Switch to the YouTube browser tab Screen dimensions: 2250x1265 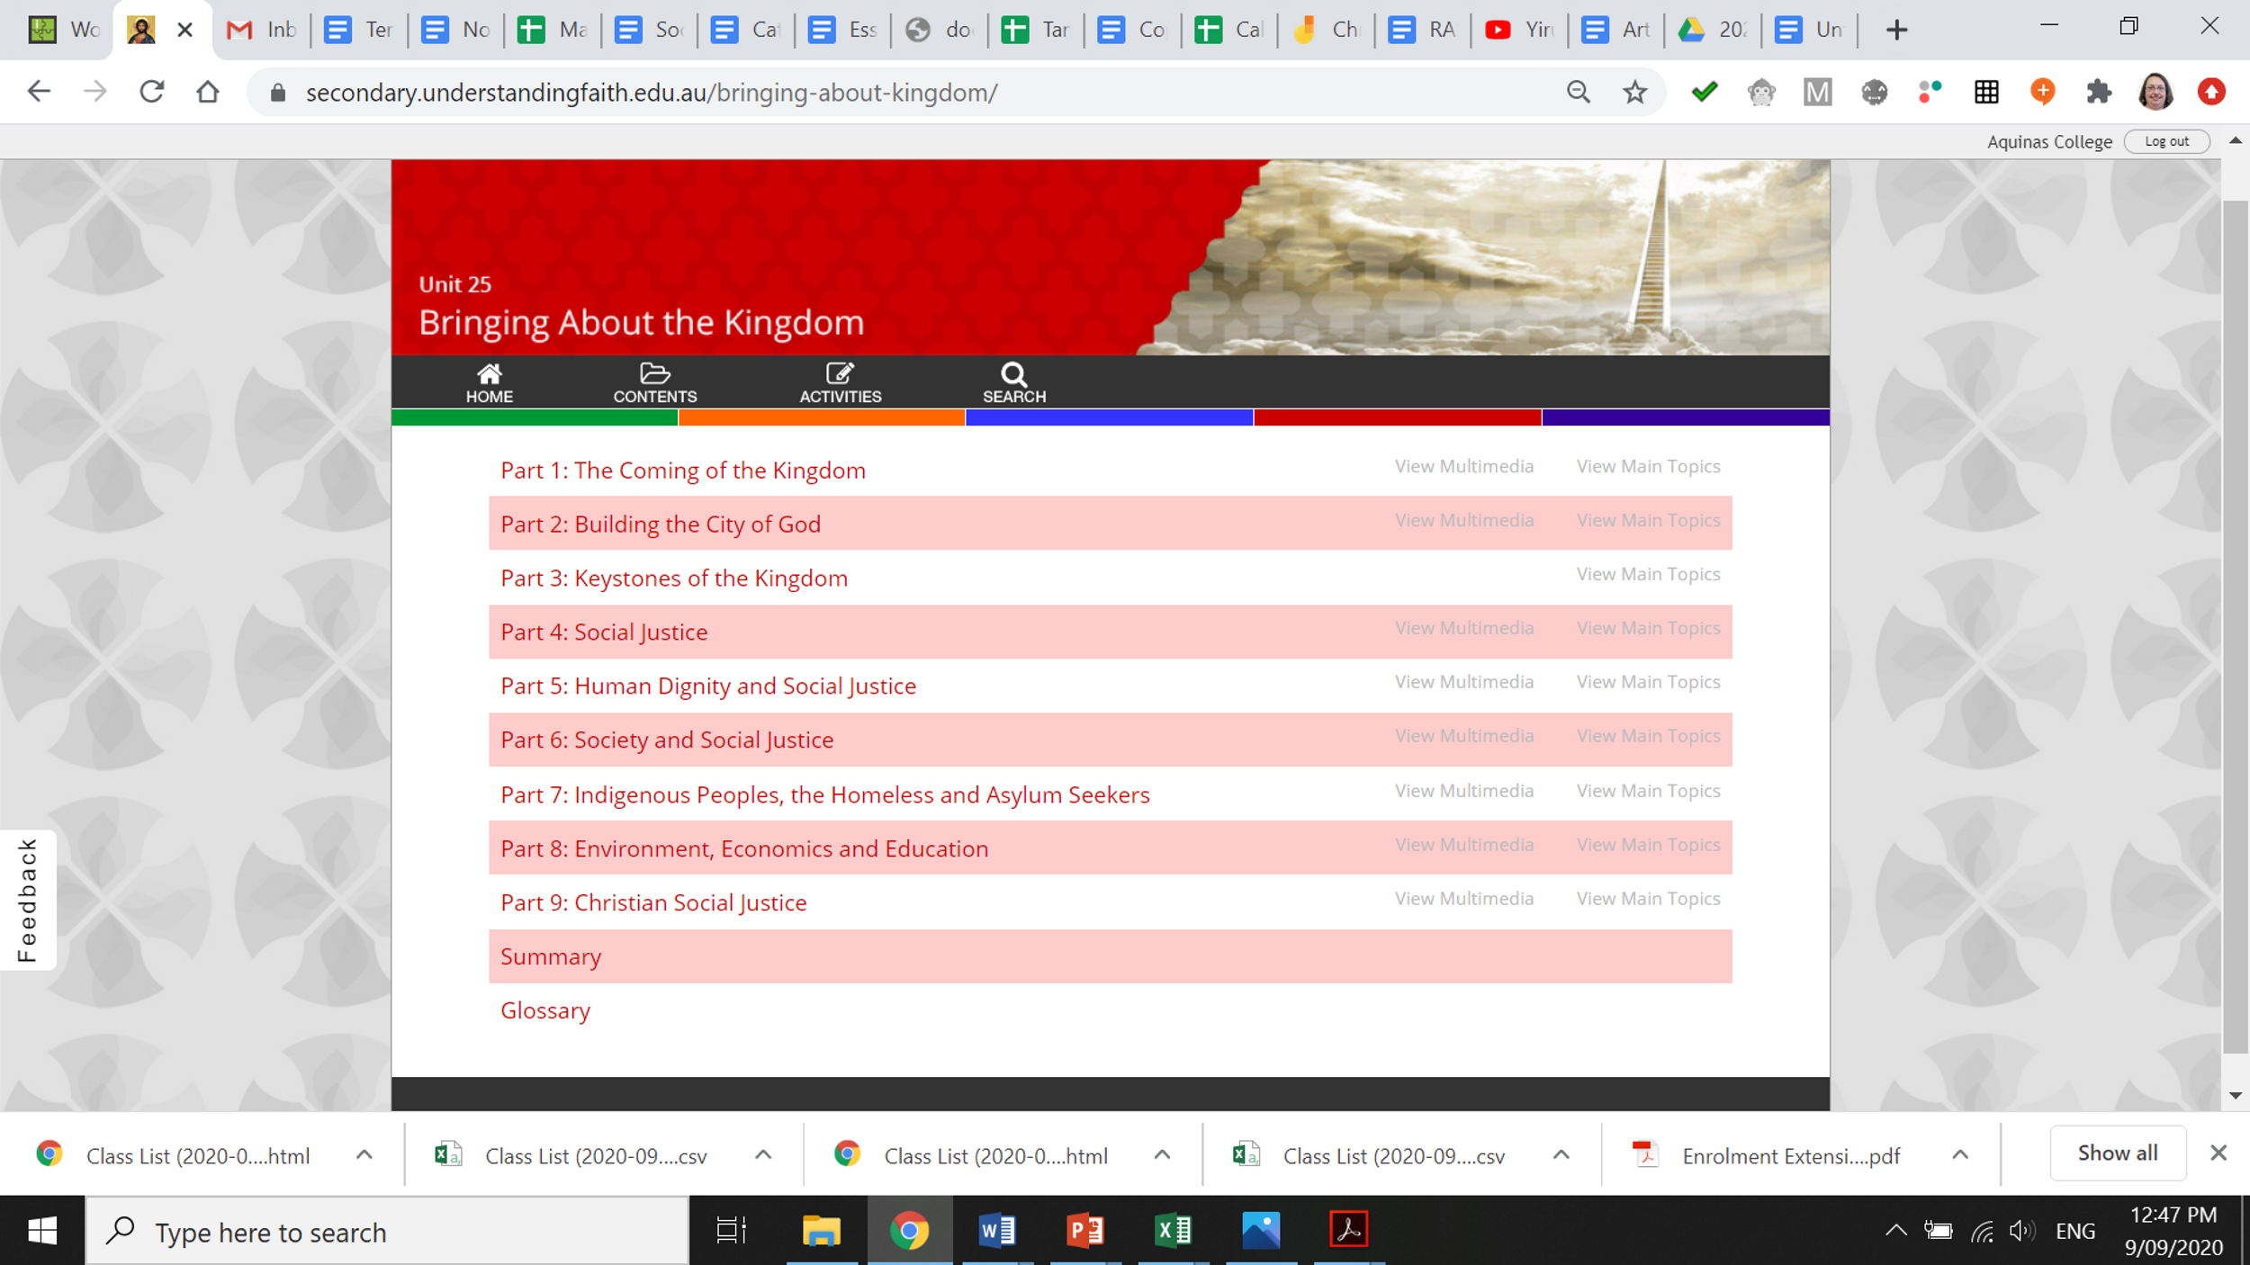1518,30
